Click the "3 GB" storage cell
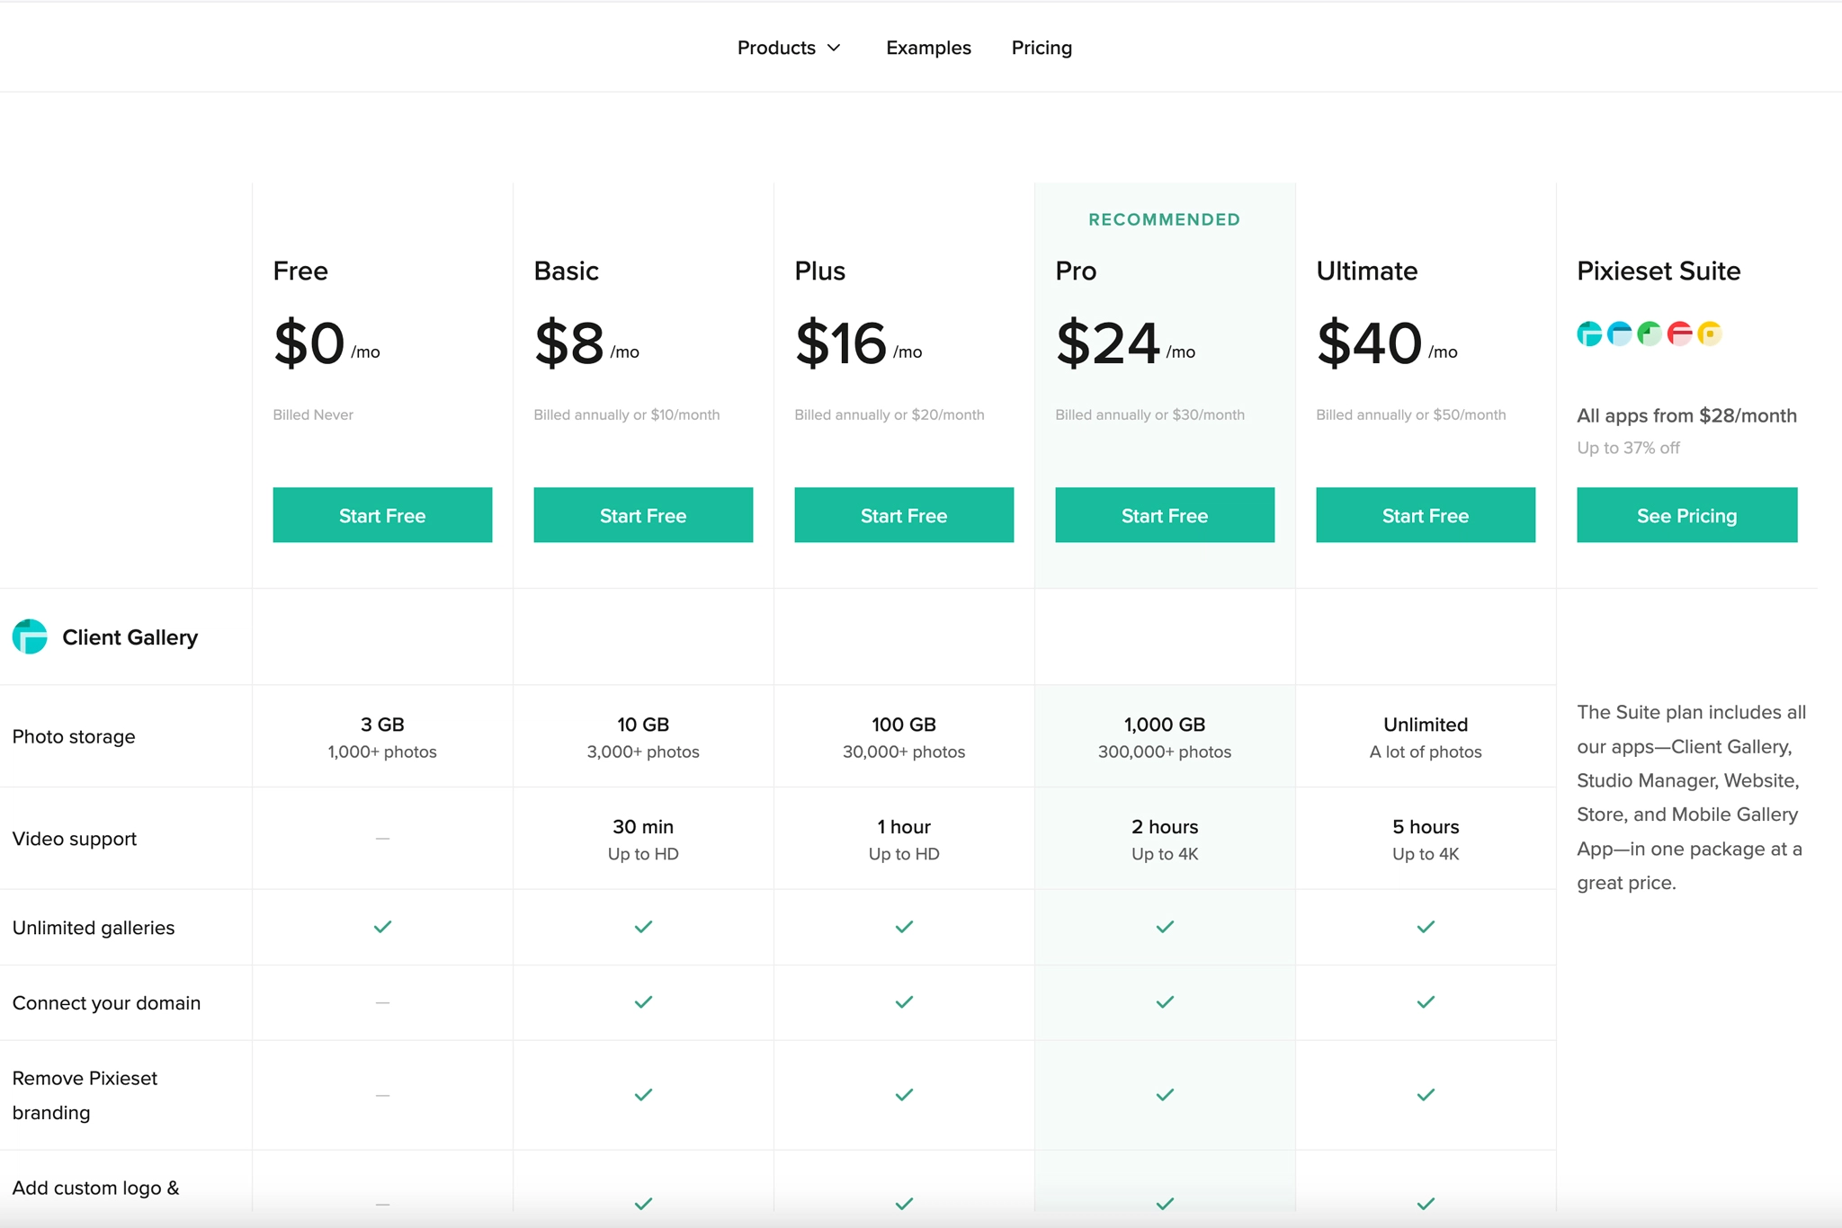This screenshot has height=1228, width=1842. [x=382, y=737]
